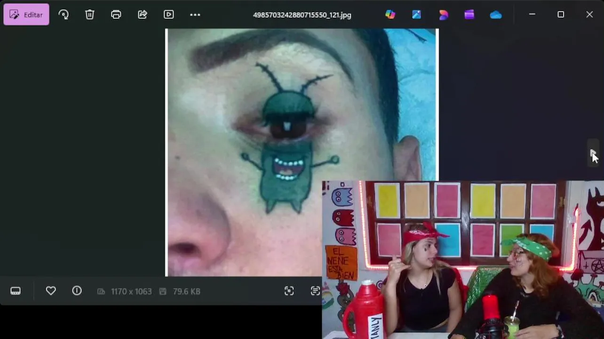Open the Editar image button
This screenshot has height=339, width=604.
[26, 15]
